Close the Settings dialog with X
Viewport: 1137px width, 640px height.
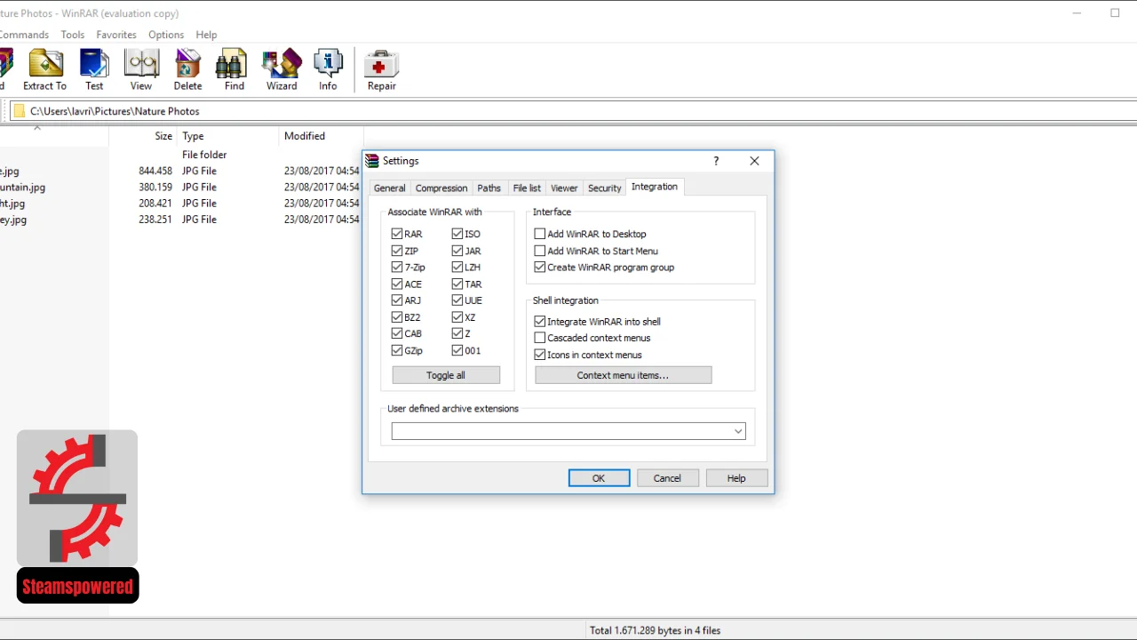coord(754,161)
